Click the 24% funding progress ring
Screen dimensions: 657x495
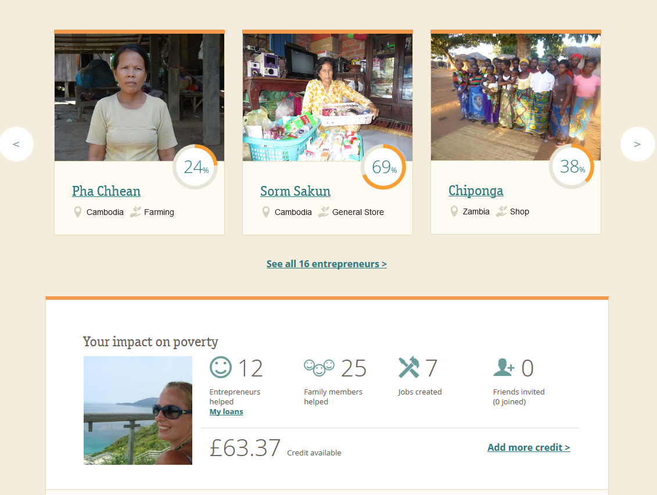(195, 166)
